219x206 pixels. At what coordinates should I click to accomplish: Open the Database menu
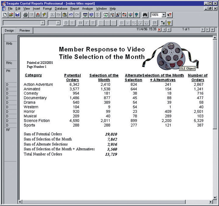61,9
